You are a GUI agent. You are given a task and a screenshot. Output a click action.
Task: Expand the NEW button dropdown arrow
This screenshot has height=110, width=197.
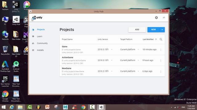(x=162, y=30)
